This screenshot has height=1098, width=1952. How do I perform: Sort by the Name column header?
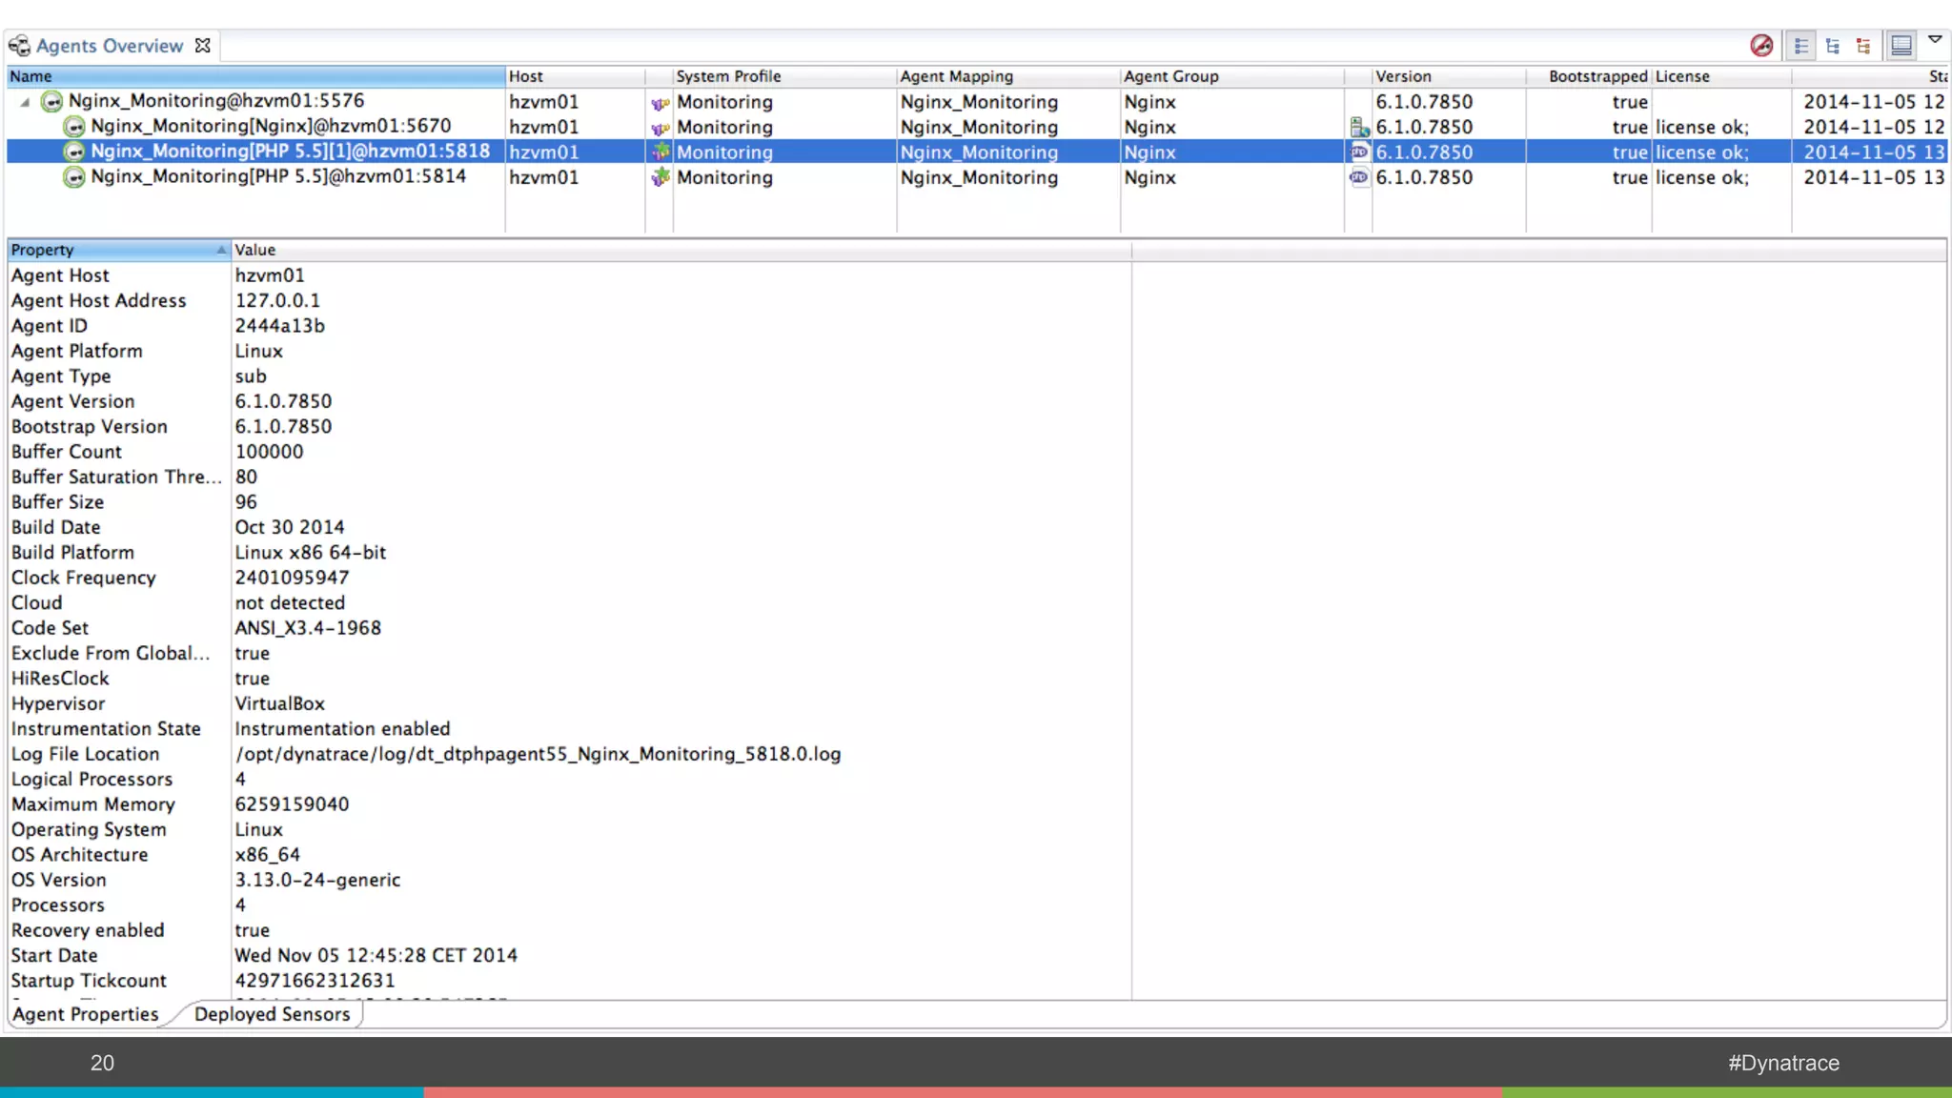pyautogui.click(x=255, y=76)
